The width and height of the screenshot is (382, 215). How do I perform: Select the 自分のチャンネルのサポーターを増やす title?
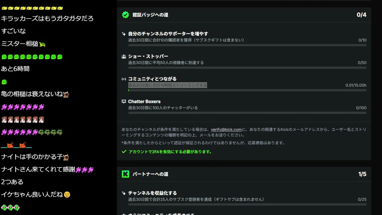click(x=168, y=34)
